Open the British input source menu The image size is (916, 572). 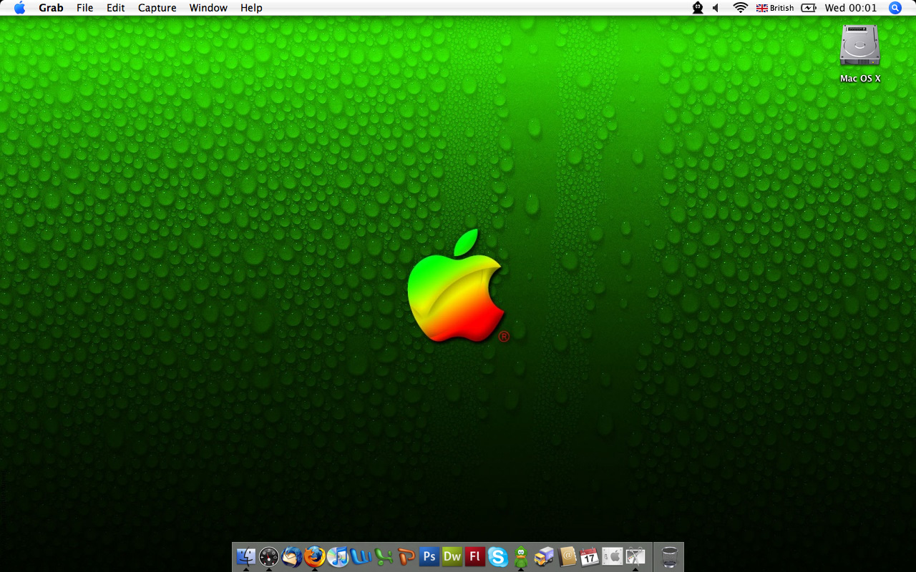point(775,8)
